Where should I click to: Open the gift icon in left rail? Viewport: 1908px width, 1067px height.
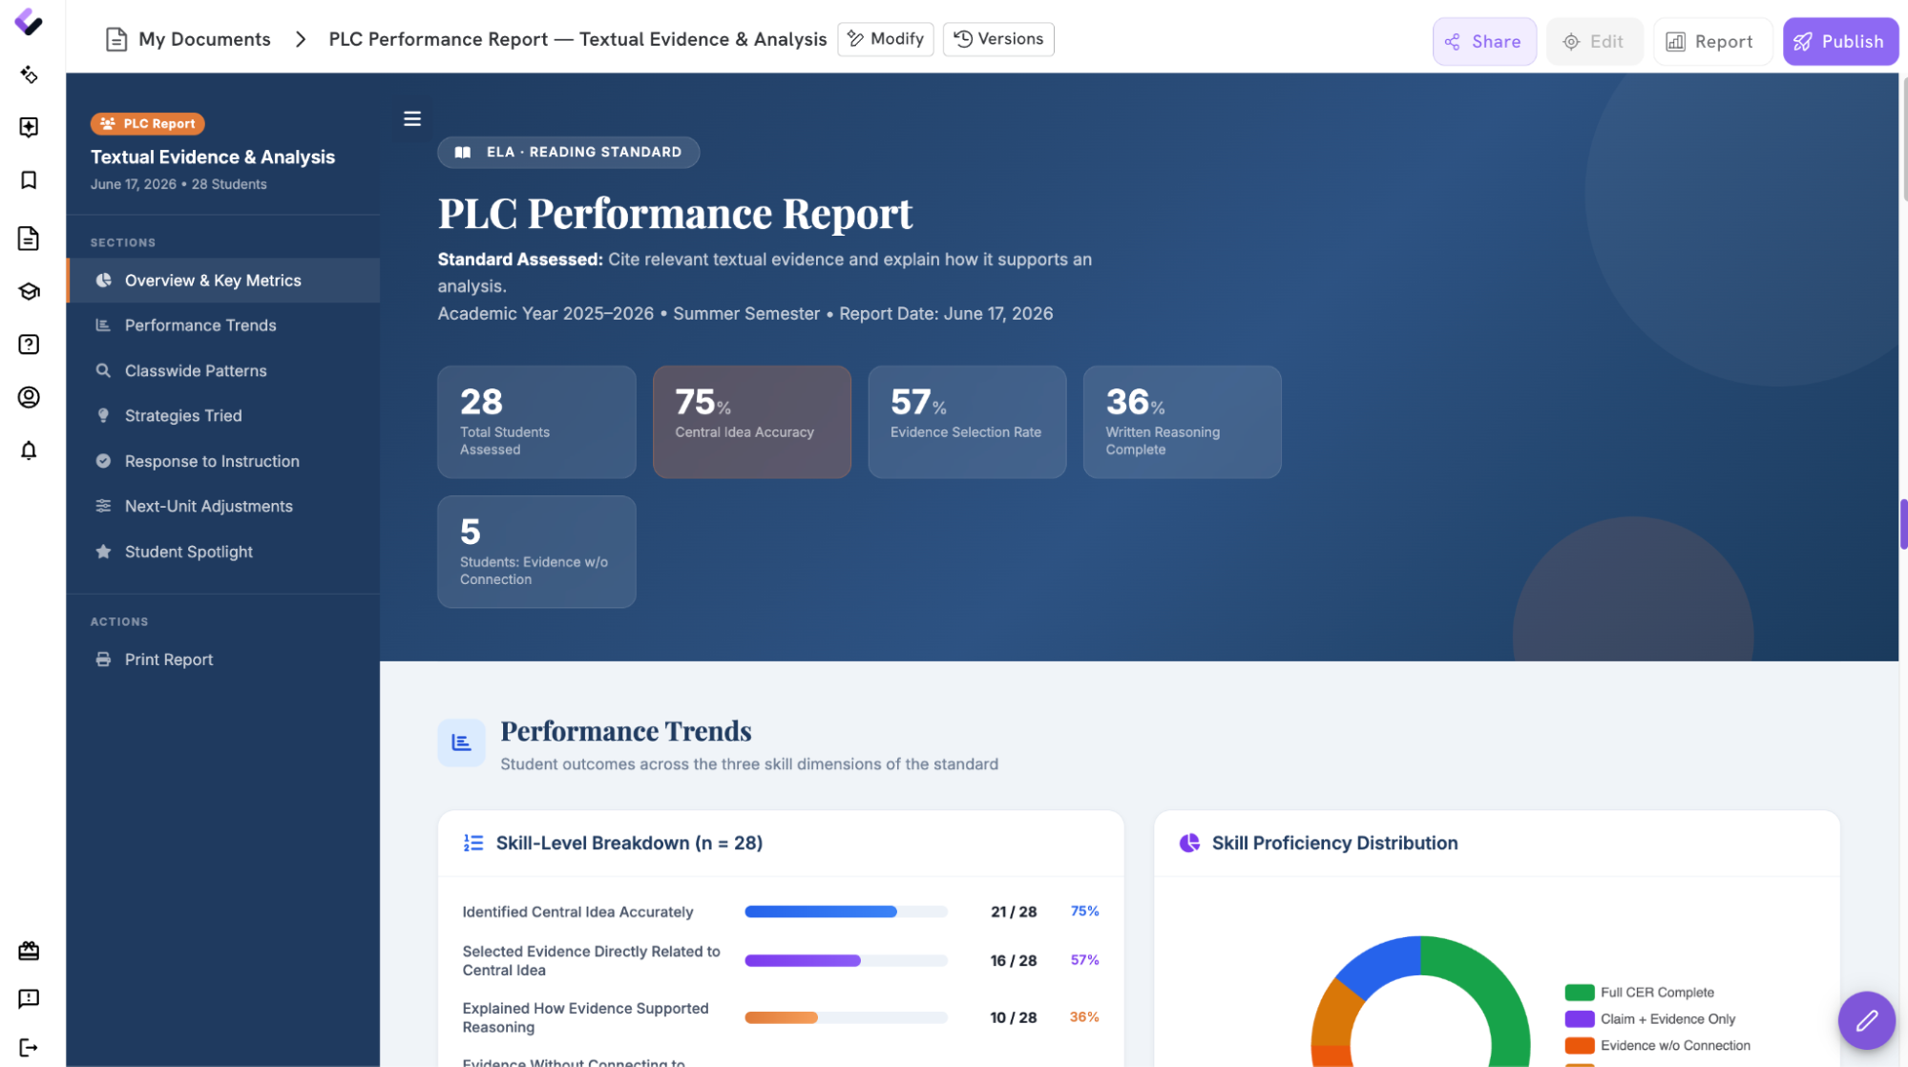29,951
